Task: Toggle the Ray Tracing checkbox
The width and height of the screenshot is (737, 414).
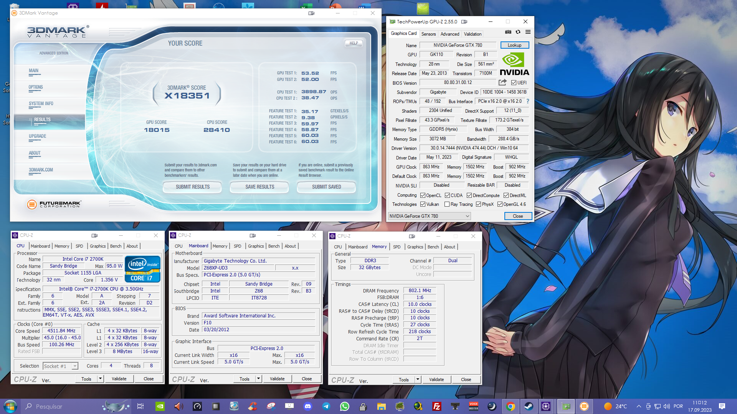Action: [x=447, y=204]
